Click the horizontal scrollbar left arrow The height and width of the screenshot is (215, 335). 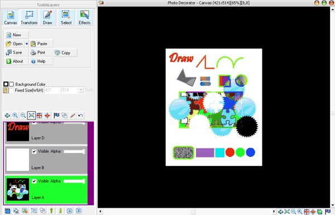pyautogui.click(x=100, y=212)
